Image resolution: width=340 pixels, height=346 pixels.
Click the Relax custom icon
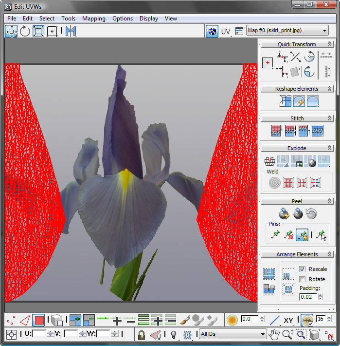313,101
